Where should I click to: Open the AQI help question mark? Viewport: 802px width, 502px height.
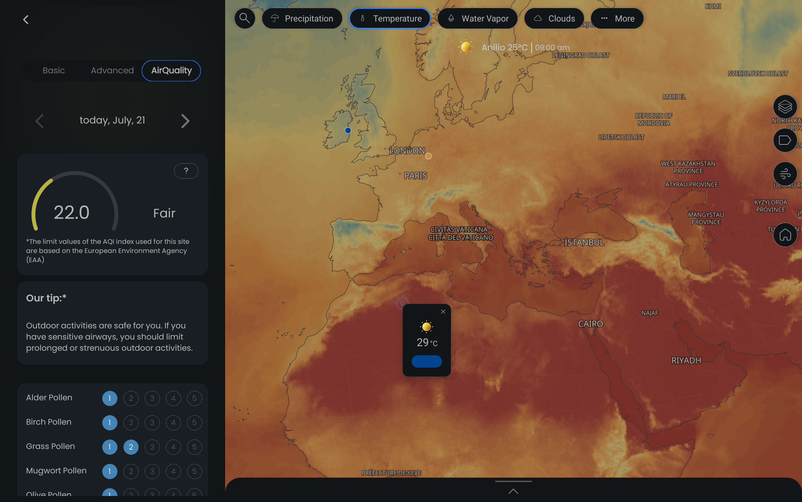tap(186, 171)
